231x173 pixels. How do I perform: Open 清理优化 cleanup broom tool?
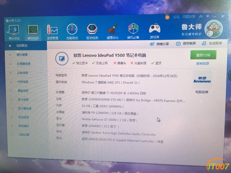(x=112, y=31)
